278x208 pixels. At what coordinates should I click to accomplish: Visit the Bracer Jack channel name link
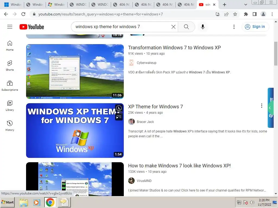(x=146, y=122)
